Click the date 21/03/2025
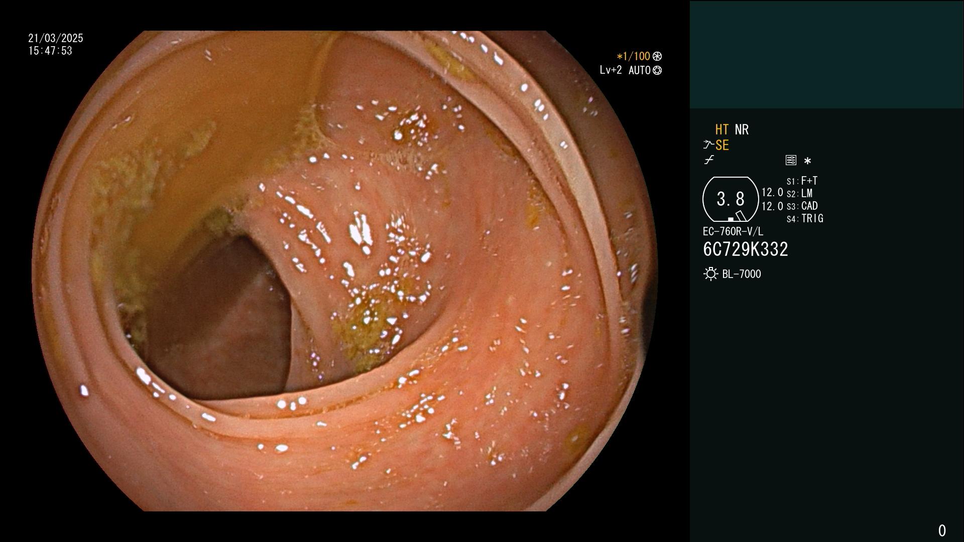964x542 pixels. point(56,38)
